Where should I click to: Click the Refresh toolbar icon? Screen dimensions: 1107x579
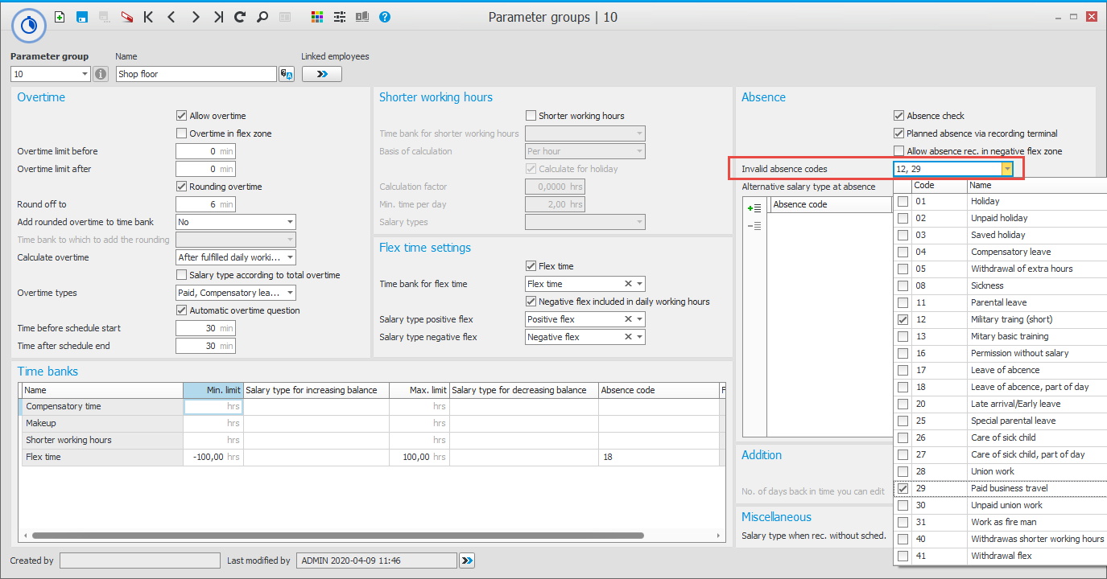pyautogui.click(x=240, y=17)
